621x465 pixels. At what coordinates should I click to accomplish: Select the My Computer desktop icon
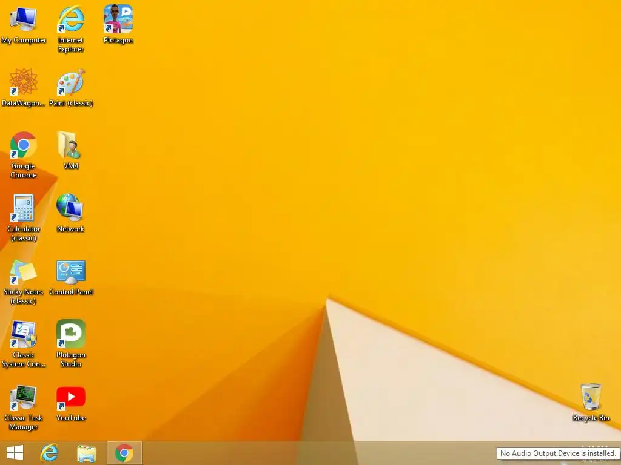24,24
